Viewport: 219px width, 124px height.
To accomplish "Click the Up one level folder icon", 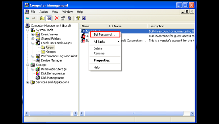I will [42, 18].
